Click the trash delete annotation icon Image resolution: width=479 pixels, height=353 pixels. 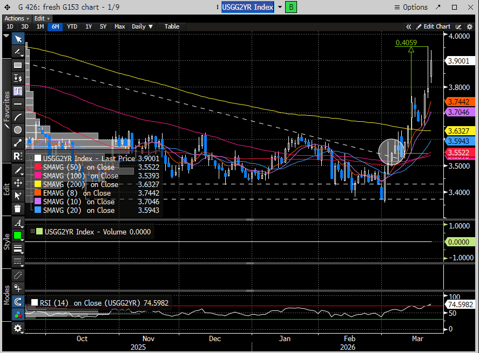[x=18, y=209]
